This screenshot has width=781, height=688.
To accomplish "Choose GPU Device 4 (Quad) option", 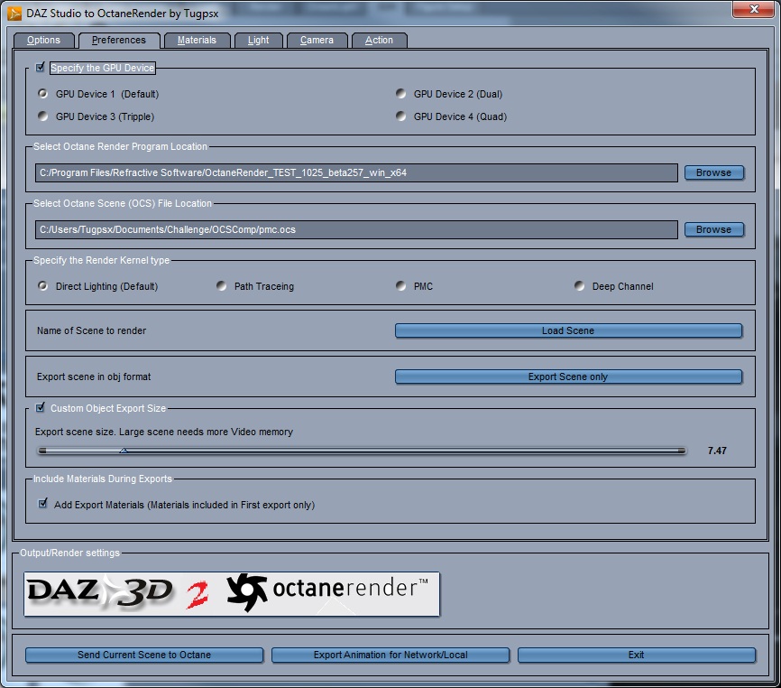I will click(401, 116).
